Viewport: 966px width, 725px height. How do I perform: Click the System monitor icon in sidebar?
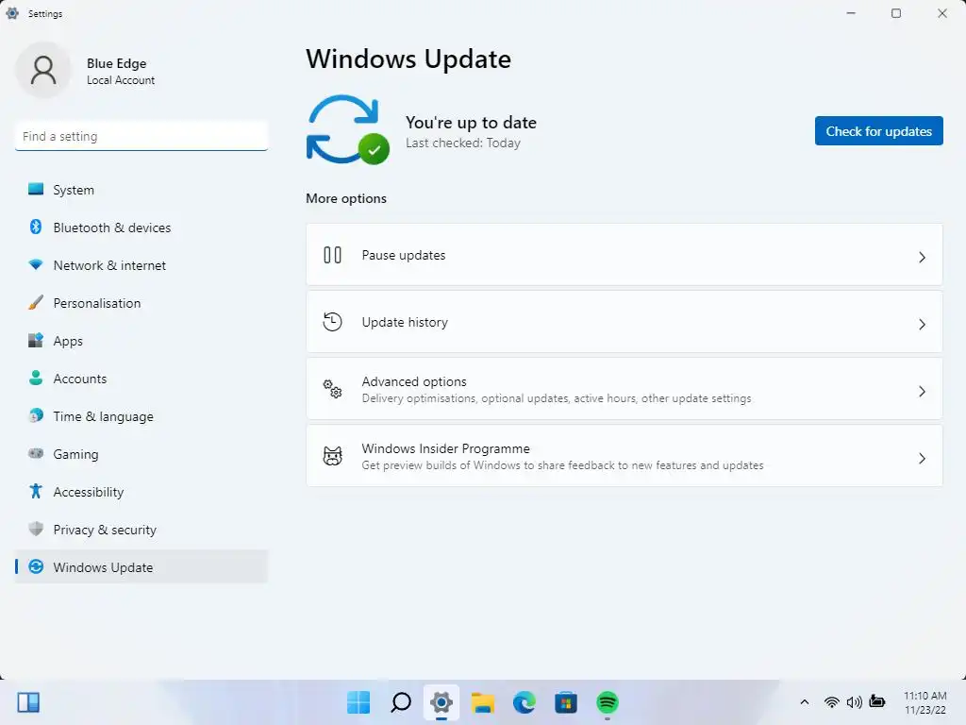point(36,189)
